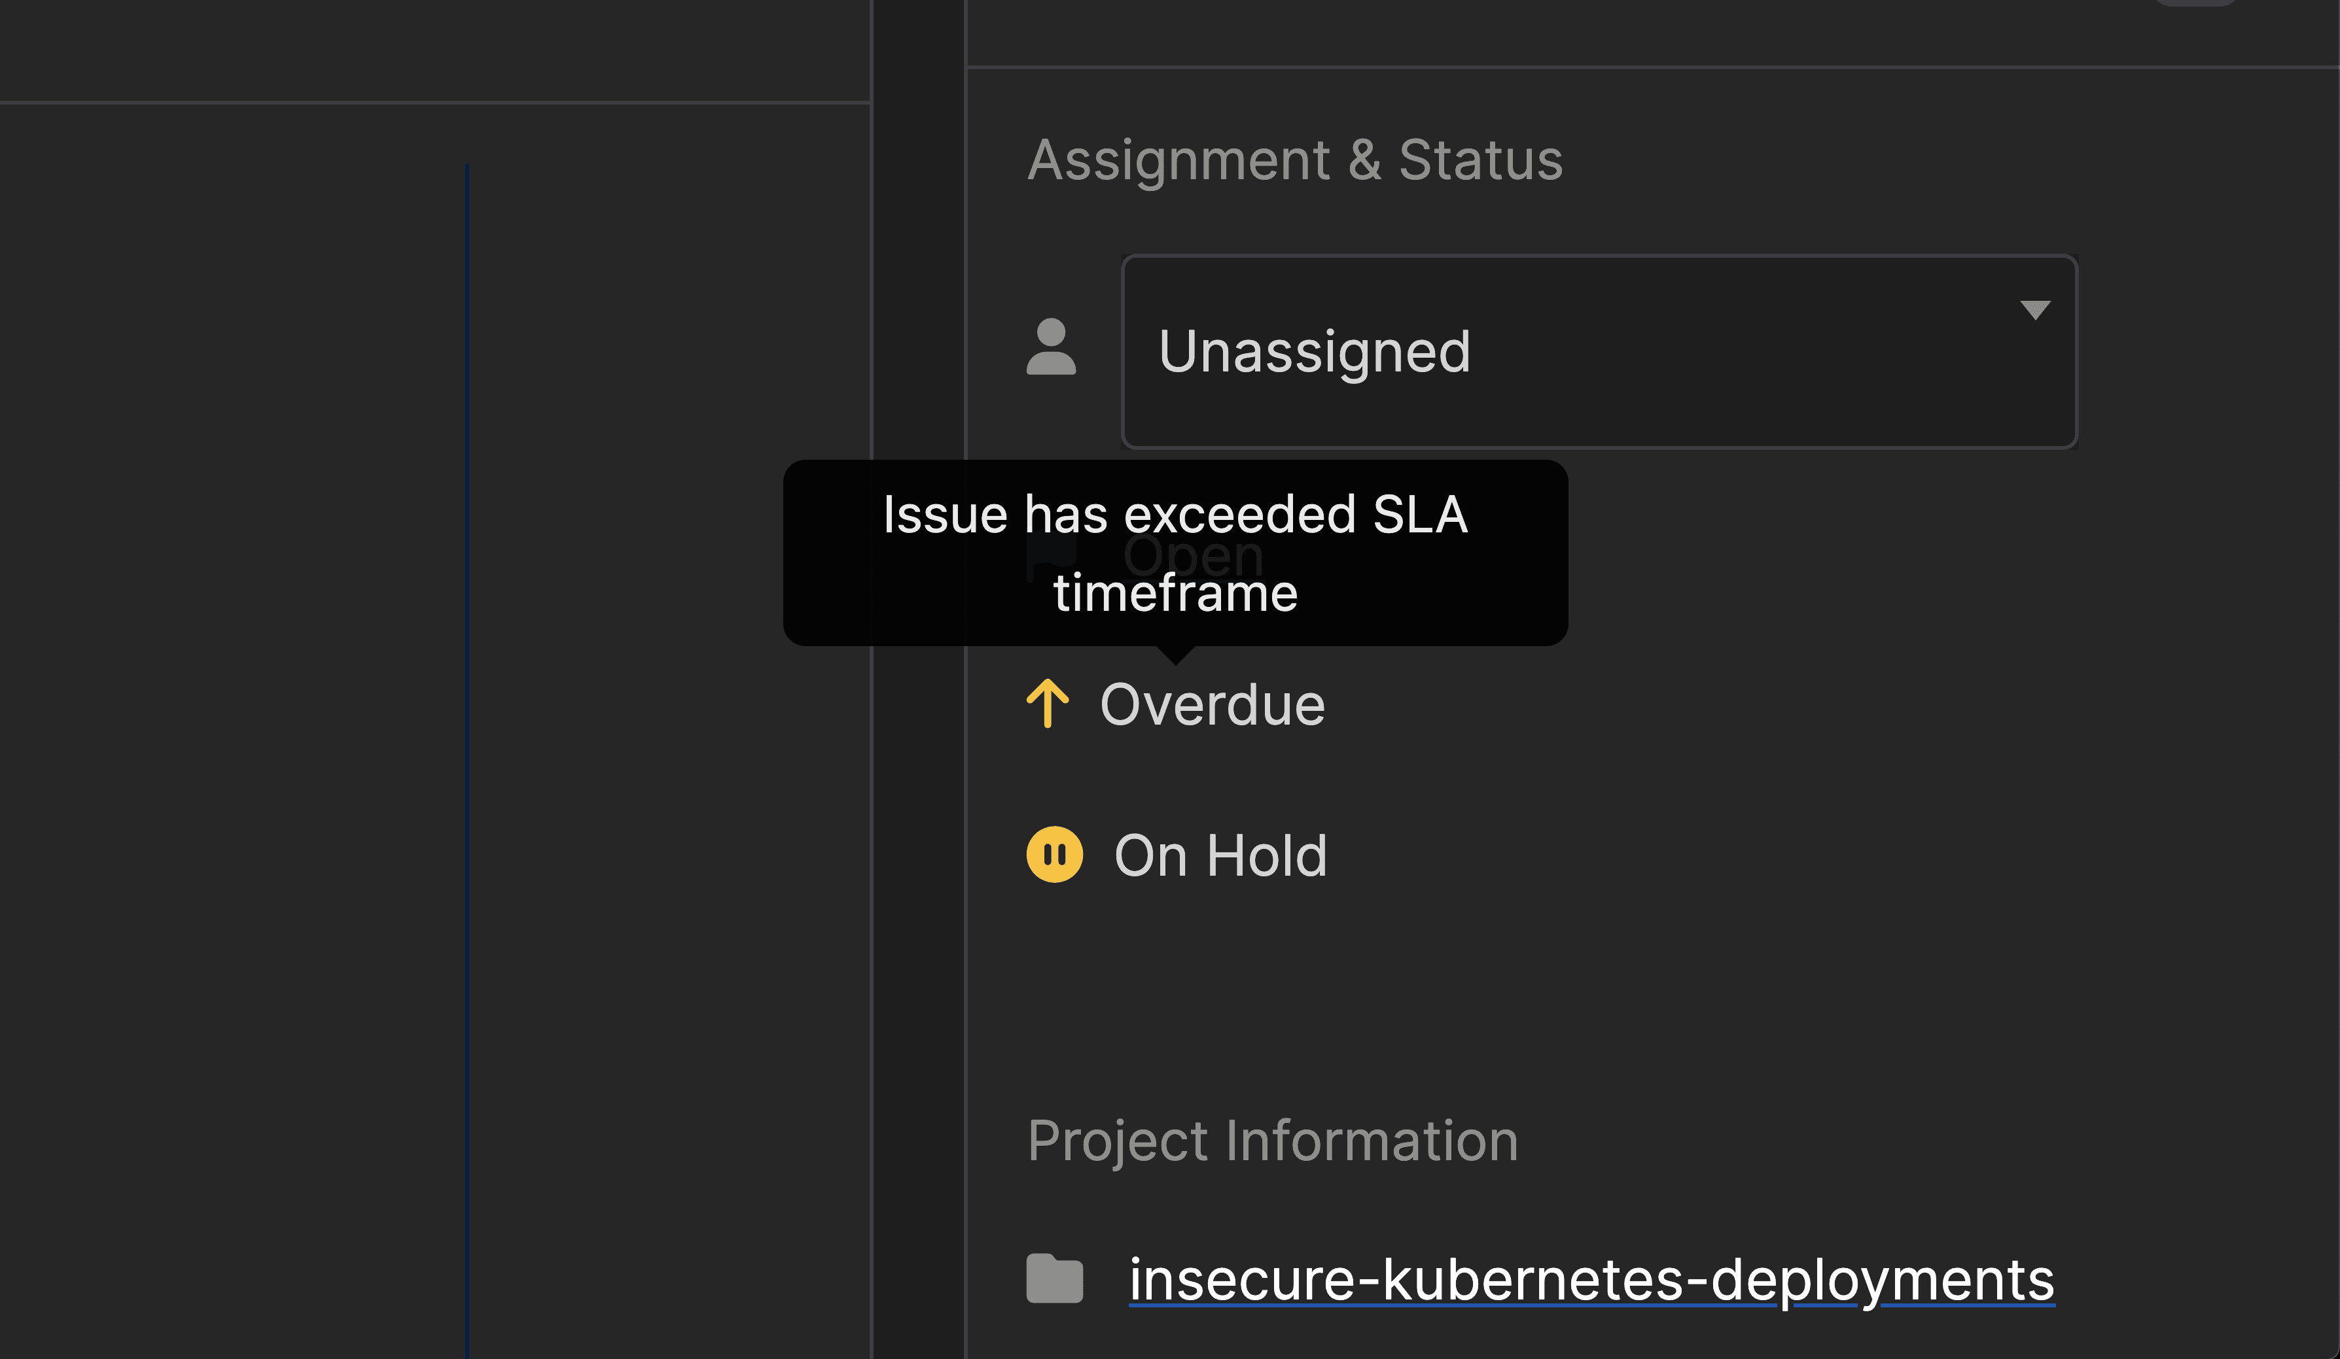Open the insecure-kubernetes-deployments project link
Screen dimensions: 2340x1359
point(1591,1279)
